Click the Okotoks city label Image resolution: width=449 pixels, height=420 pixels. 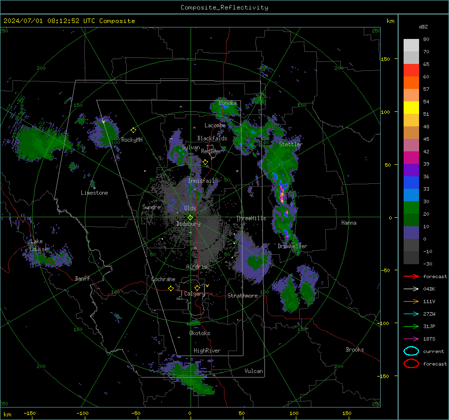(x=200, y=333)
